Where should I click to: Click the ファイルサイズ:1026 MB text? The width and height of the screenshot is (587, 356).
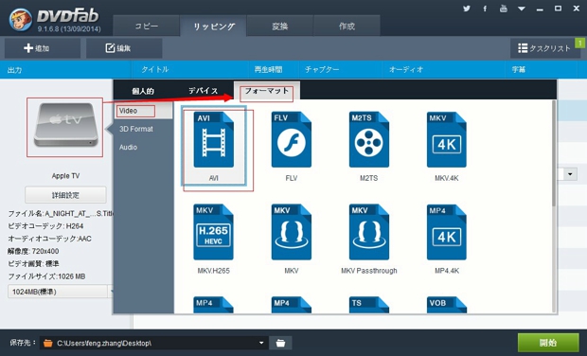coord(46,276)
